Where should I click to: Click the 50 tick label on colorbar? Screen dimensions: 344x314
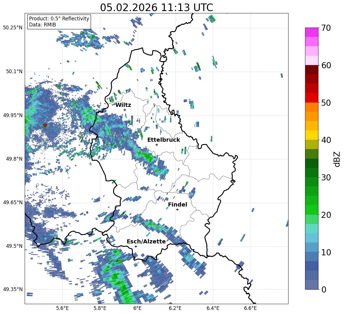point(326,103)
